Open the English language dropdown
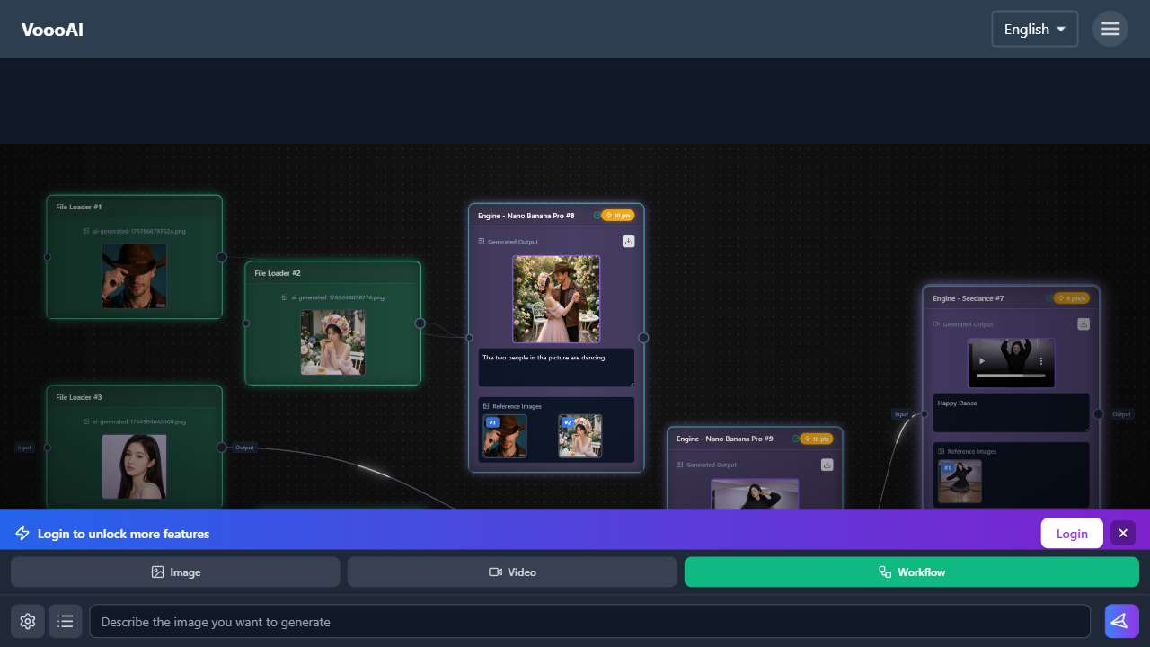 (1034, 29)
